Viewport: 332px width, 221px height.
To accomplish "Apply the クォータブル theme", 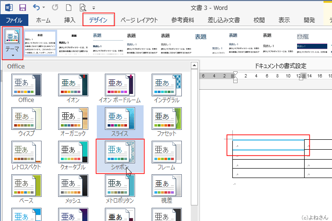I will (73, 155).
